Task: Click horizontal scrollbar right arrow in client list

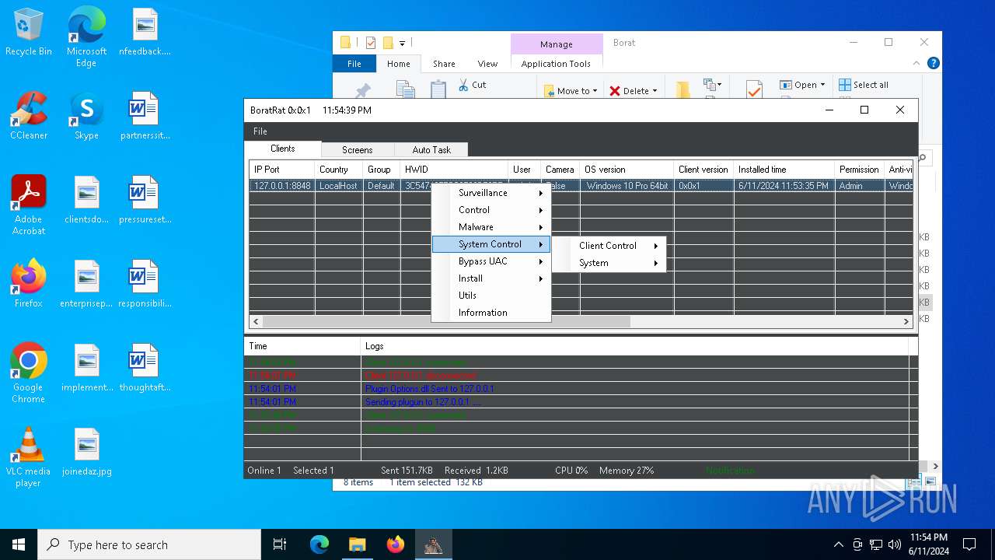Action: (906, 321)
